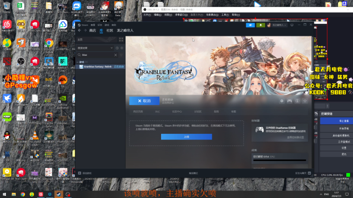Click the library search field
Image resolution: width=353 pixels, height=198 pixels.
pos(97,55)
